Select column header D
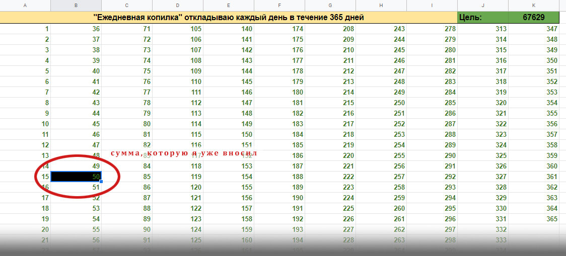The image size is (566, 256). [x=178, y=6]
